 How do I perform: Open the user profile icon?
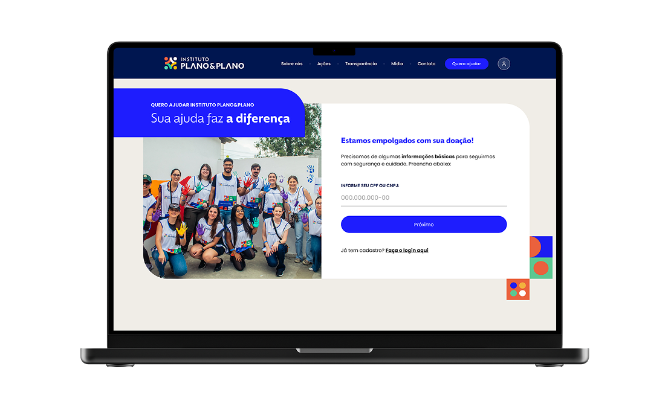coord(504,63)
